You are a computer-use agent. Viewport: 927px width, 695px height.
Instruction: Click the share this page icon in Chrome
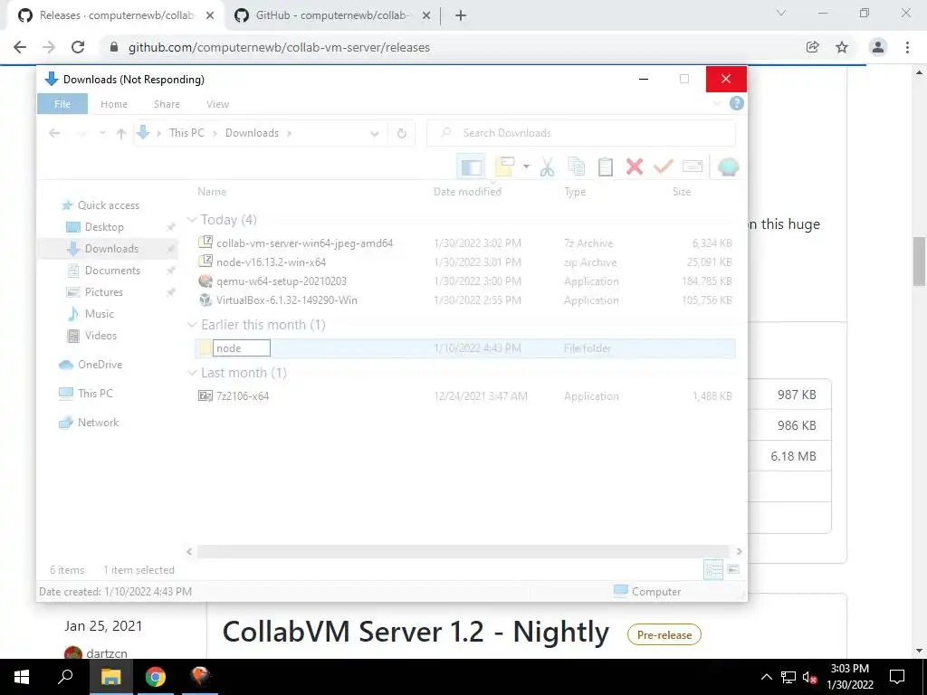tap(813, 47)
